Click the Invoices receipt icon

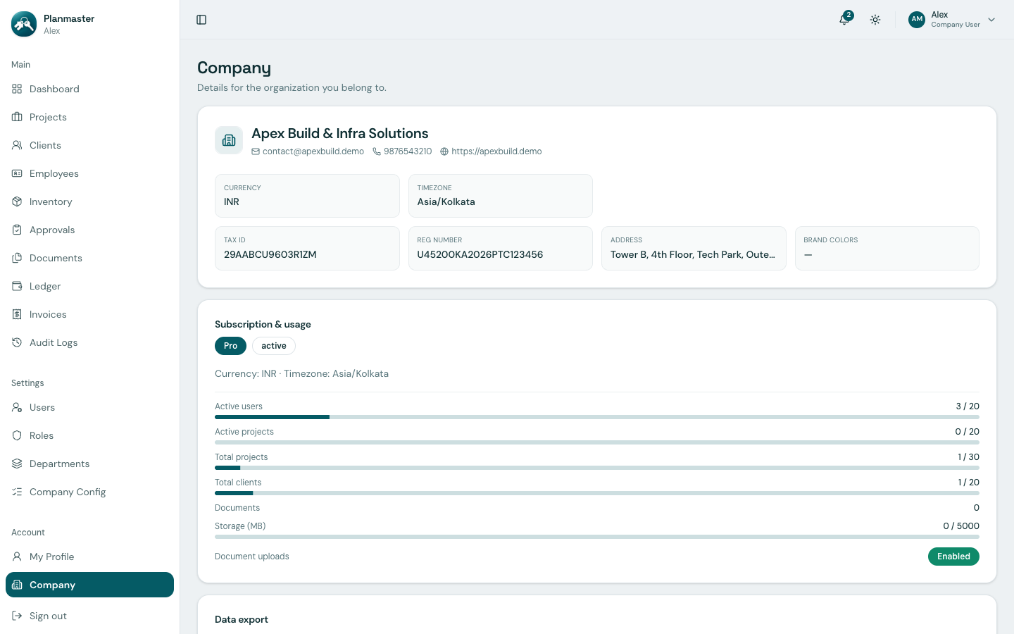click(17, 314)
